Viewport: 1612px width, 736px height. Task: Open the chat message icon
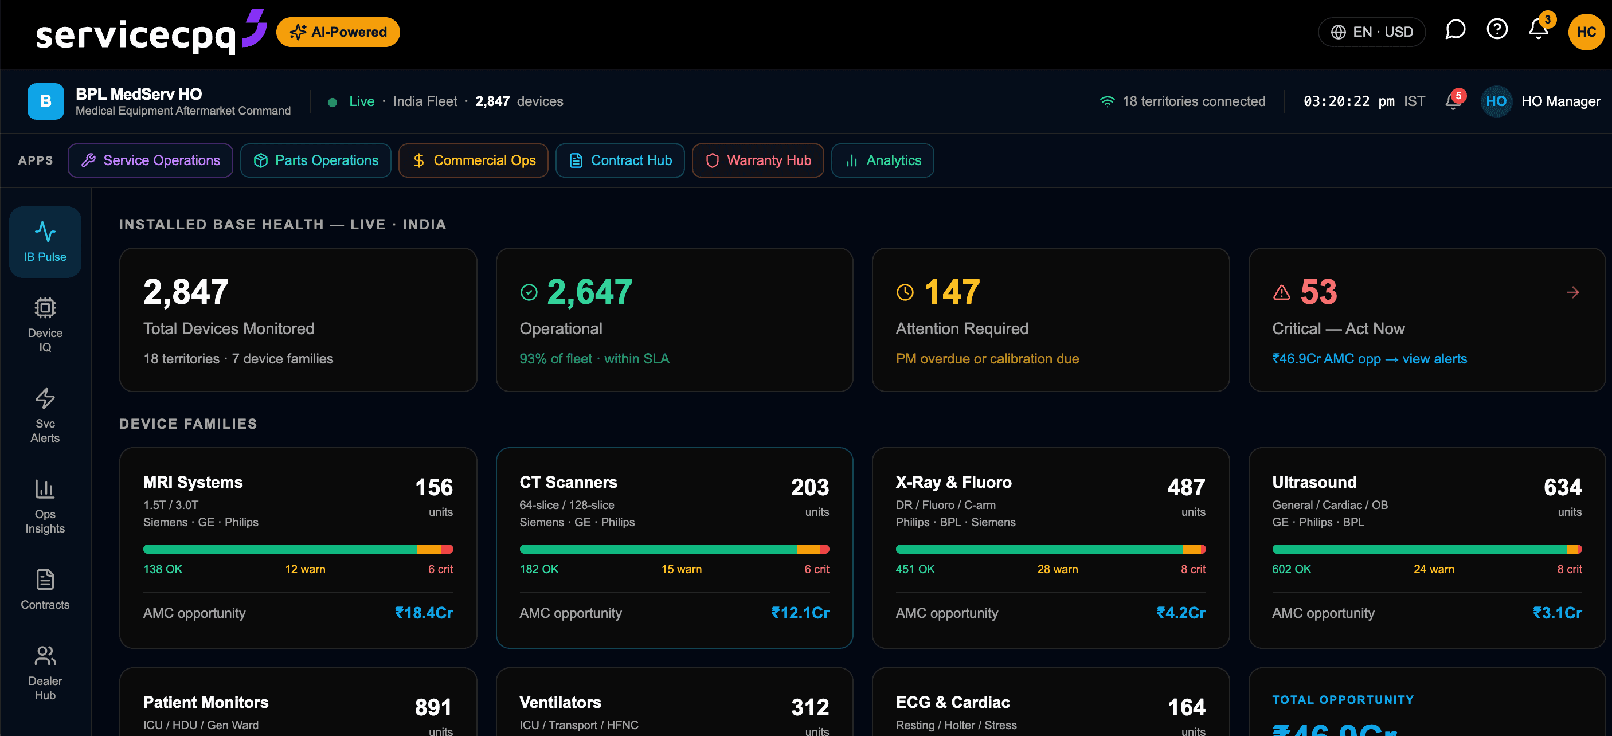coord(1455,30)
